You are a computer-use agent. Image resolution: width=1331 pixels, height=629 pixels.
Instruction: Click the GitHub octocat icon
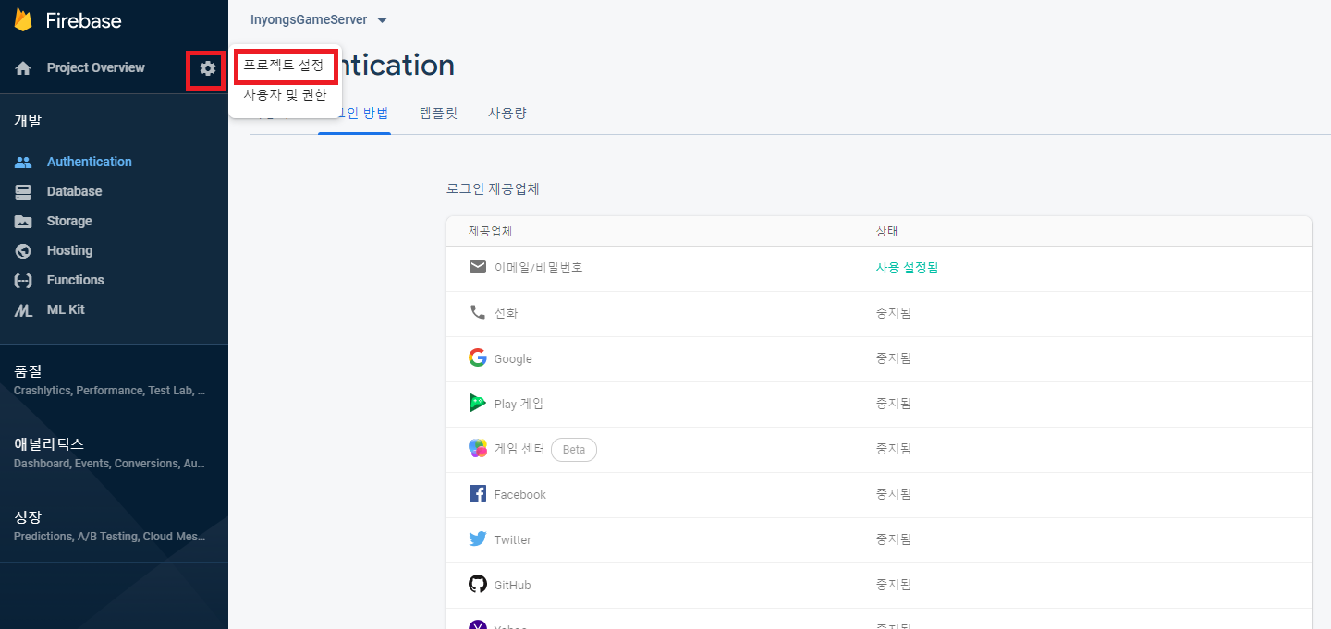pos(477,584)
